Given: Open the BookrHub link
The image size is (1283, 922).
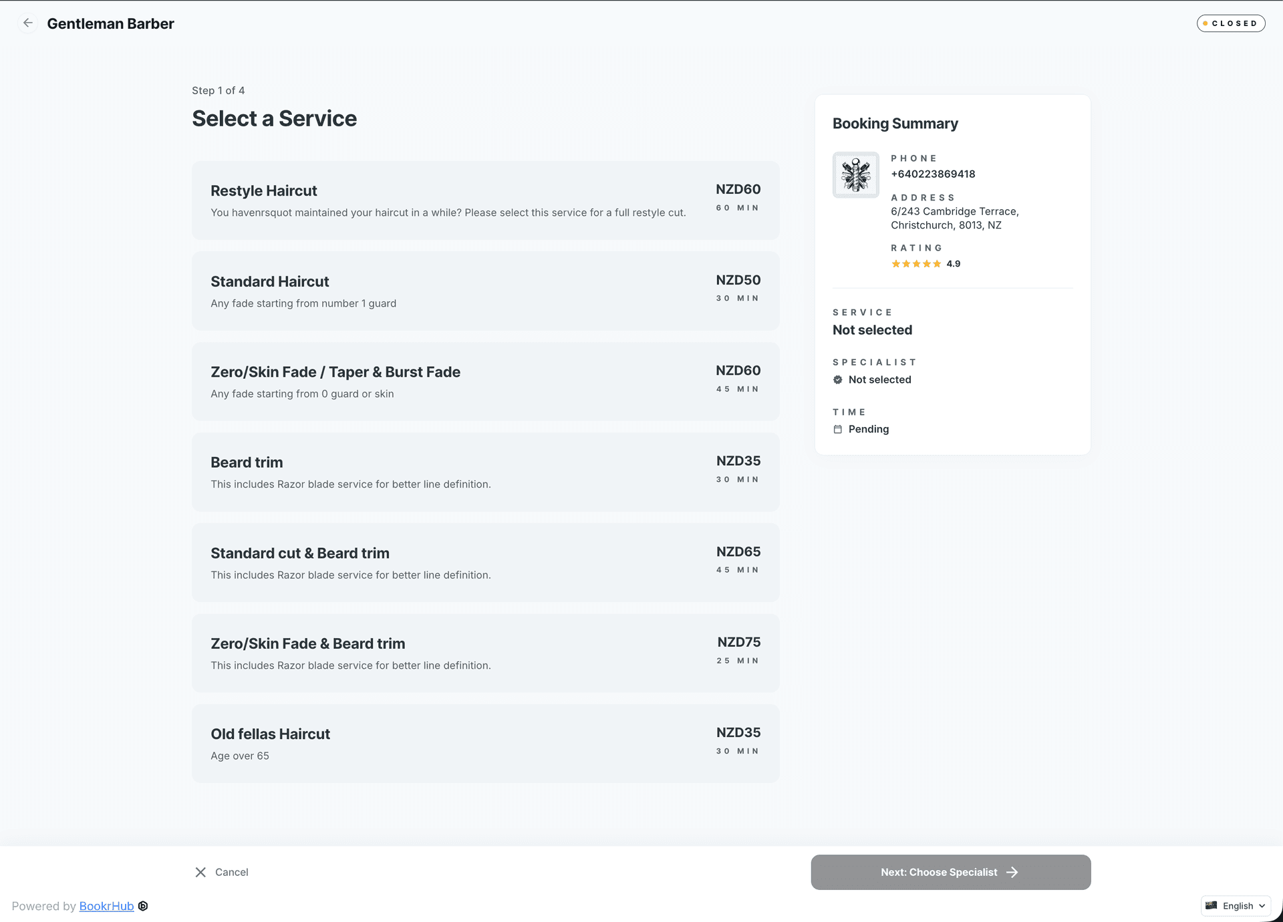Looking at the screenshot, I should 106,906.
